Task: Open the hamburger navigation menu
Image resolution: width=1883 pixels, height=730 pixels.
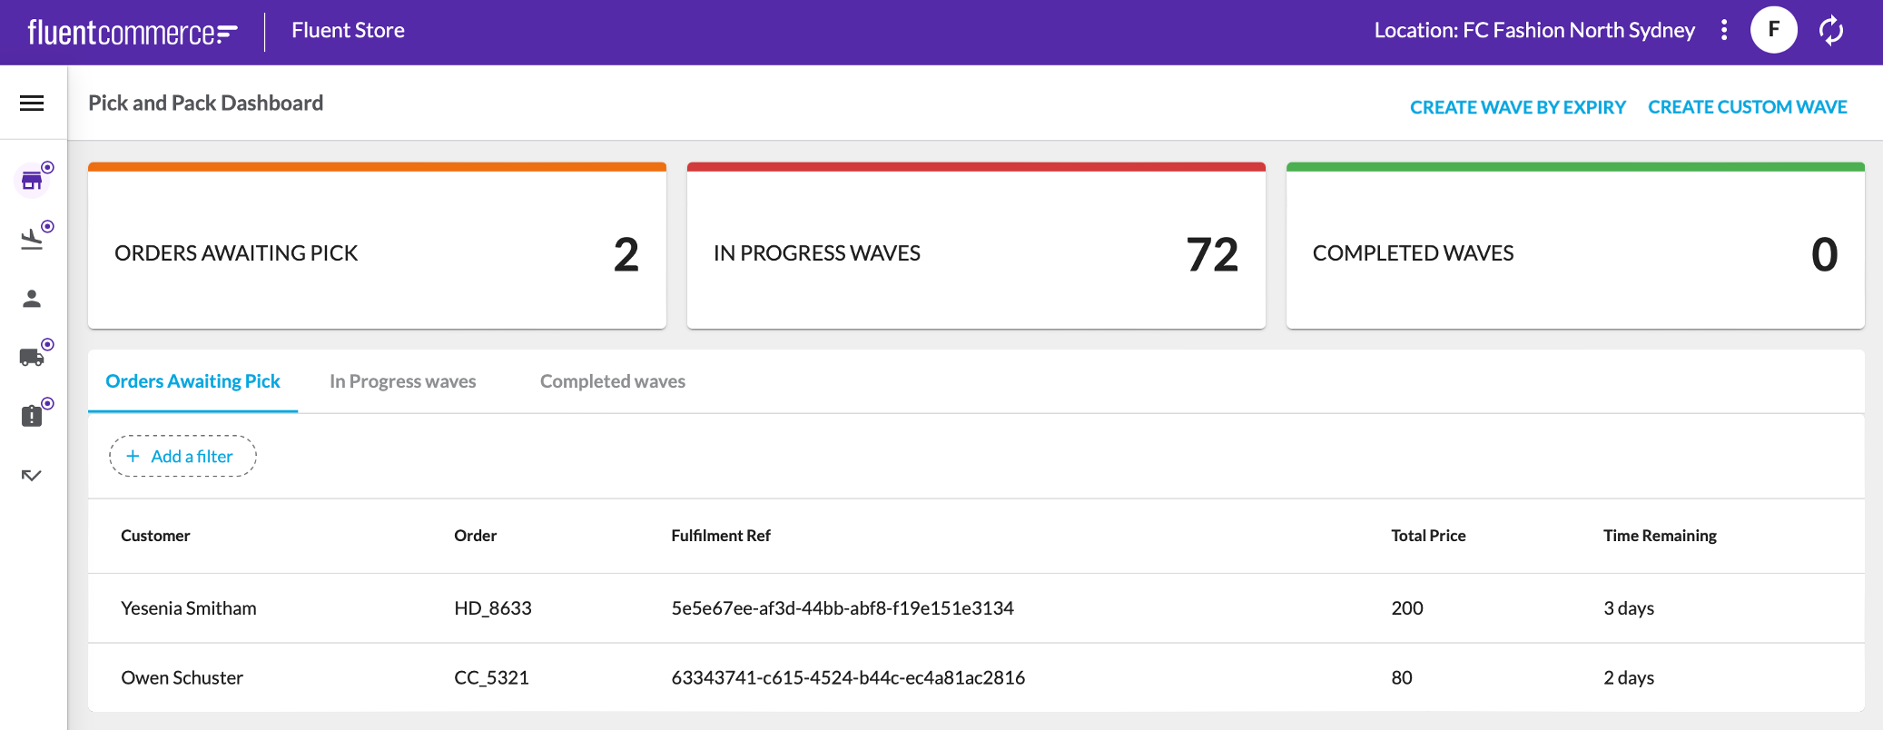Action: pos(32,104)
